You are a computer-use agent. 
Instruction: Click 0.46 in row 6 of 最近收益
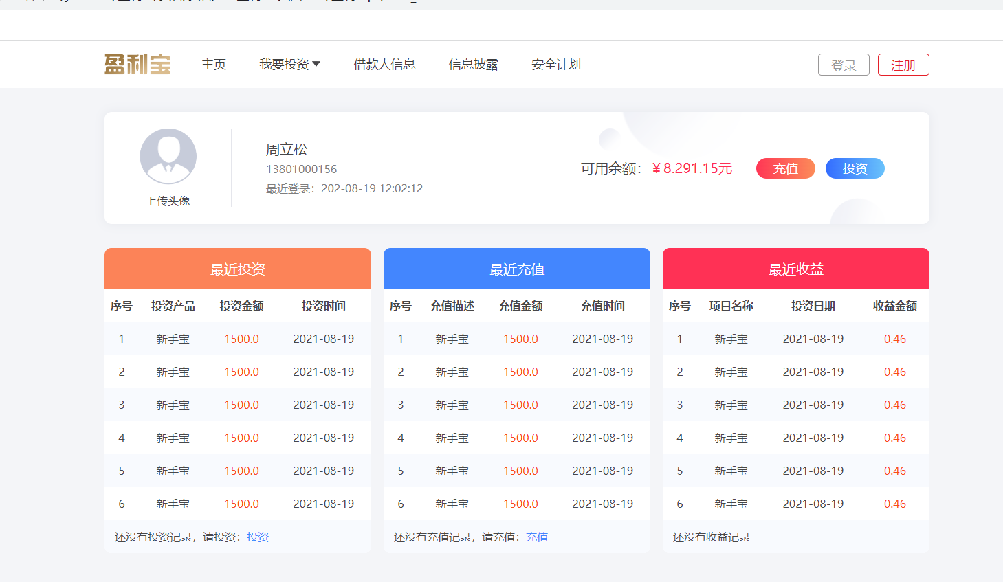coord(895,504)
